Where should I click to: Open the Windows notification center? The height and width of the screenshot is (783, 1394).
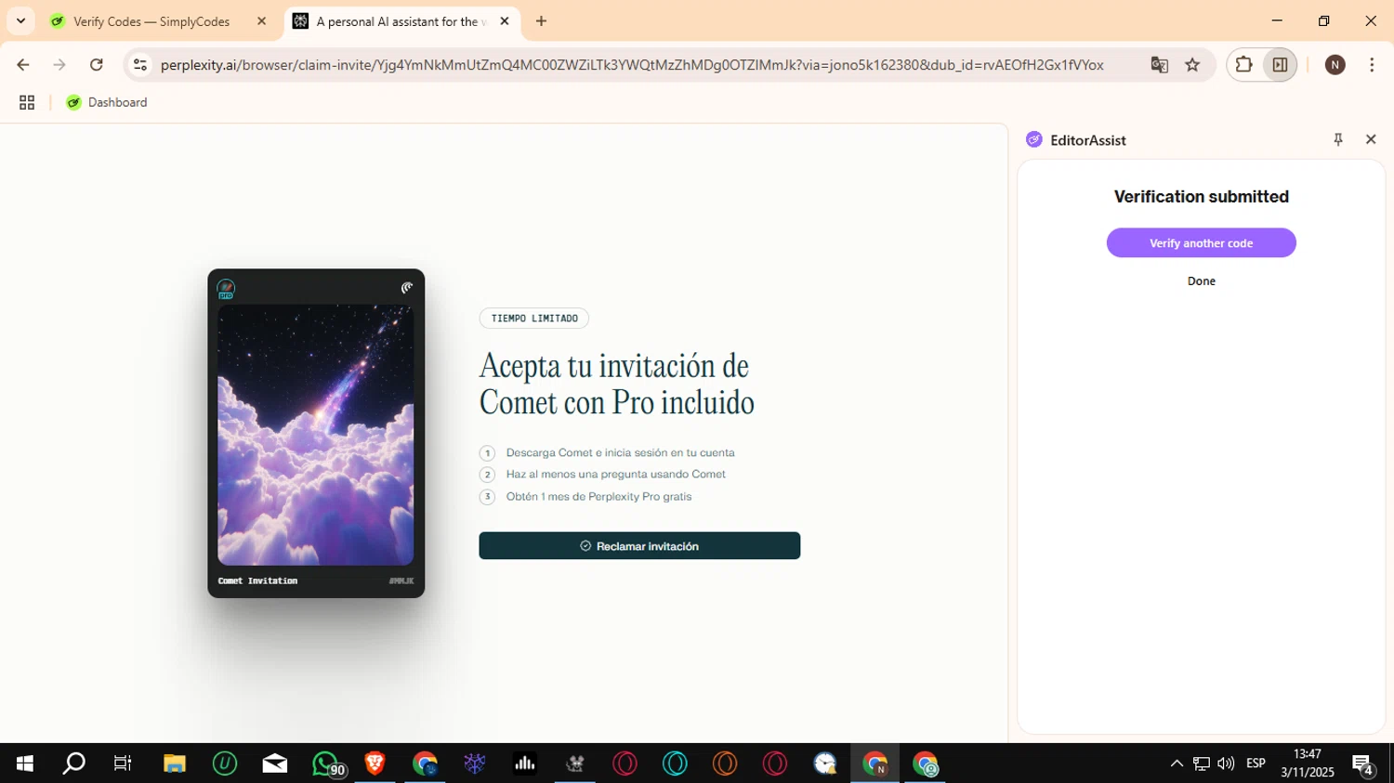(x=1363, y=764)
